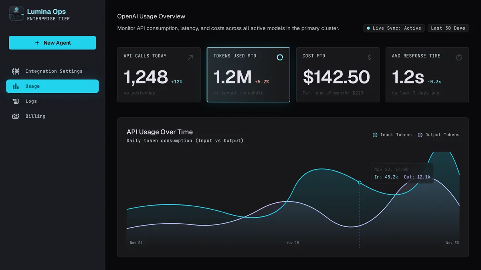This screenshot has height=270, width=481.
Task: Select the Usage menu item
Action: coord(53,86)
